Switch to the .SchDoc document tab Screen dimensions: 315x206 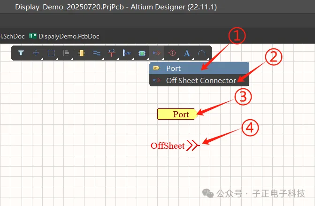tap(12, 36)
